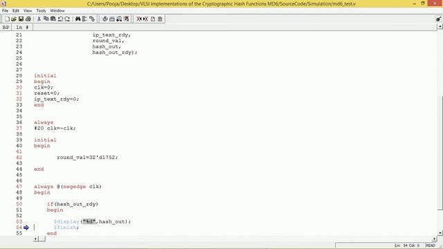Redo the last edit
This screenshot has height=249, width=443.
pos(67,19)
